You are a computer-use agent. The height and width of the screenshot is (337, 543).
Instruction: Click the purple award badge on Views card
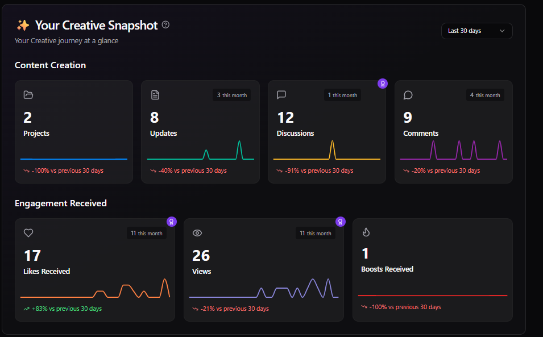[341, 222]
